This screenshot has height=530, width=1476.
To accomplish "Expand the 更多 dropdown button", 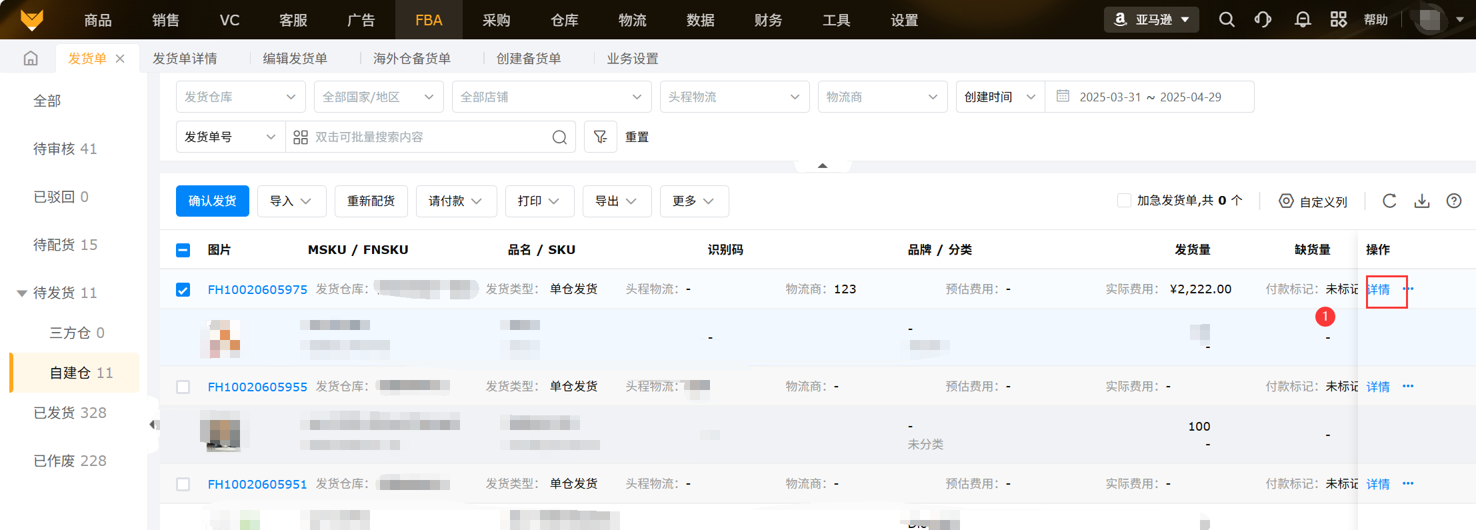I will [694, 201].
